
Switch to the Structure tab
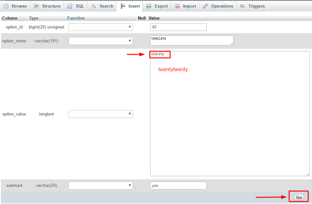tap(47, 6)
